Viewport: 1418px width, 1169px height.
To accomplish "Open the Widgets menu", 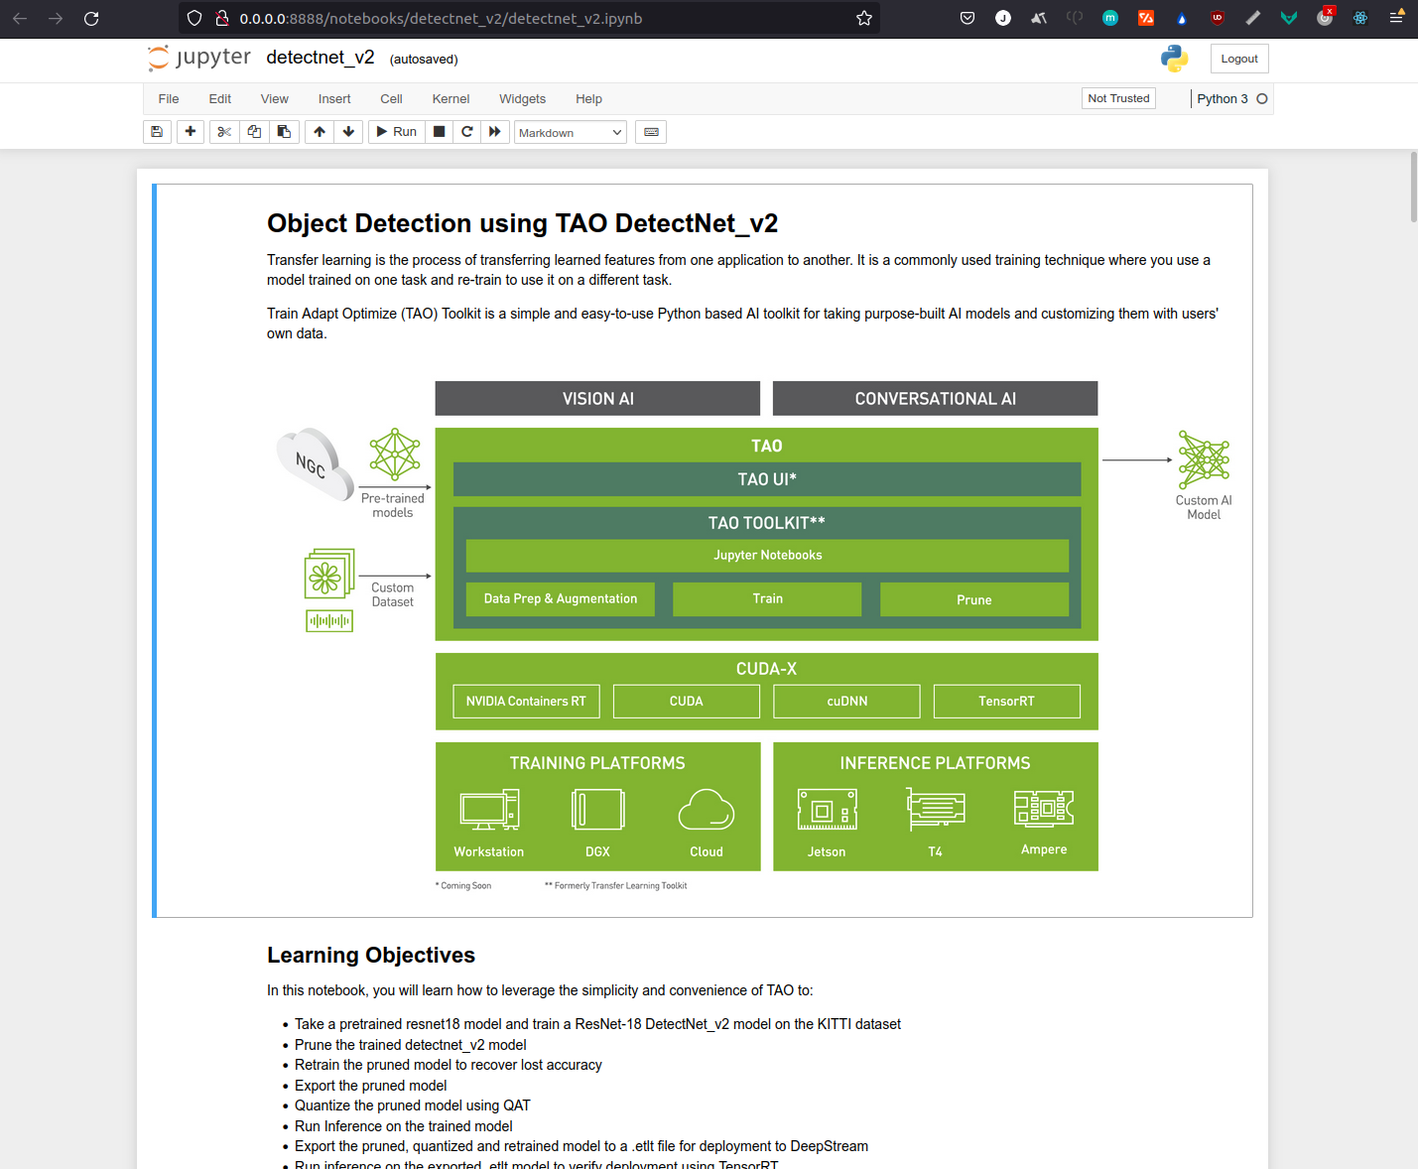I will [x=522, y=99].
